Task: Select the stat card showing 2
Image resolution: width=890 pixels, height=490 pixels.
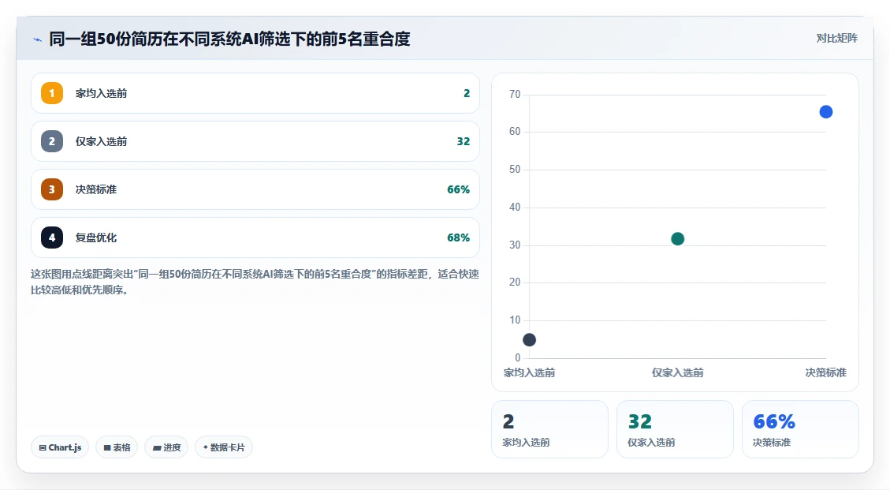Action: 549,429
